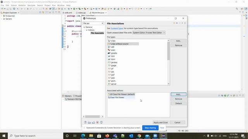The height and width of the screenshot is (139, 248).
Task: Click export preferences icon at dialog bottom
Action: coord(93,122)
